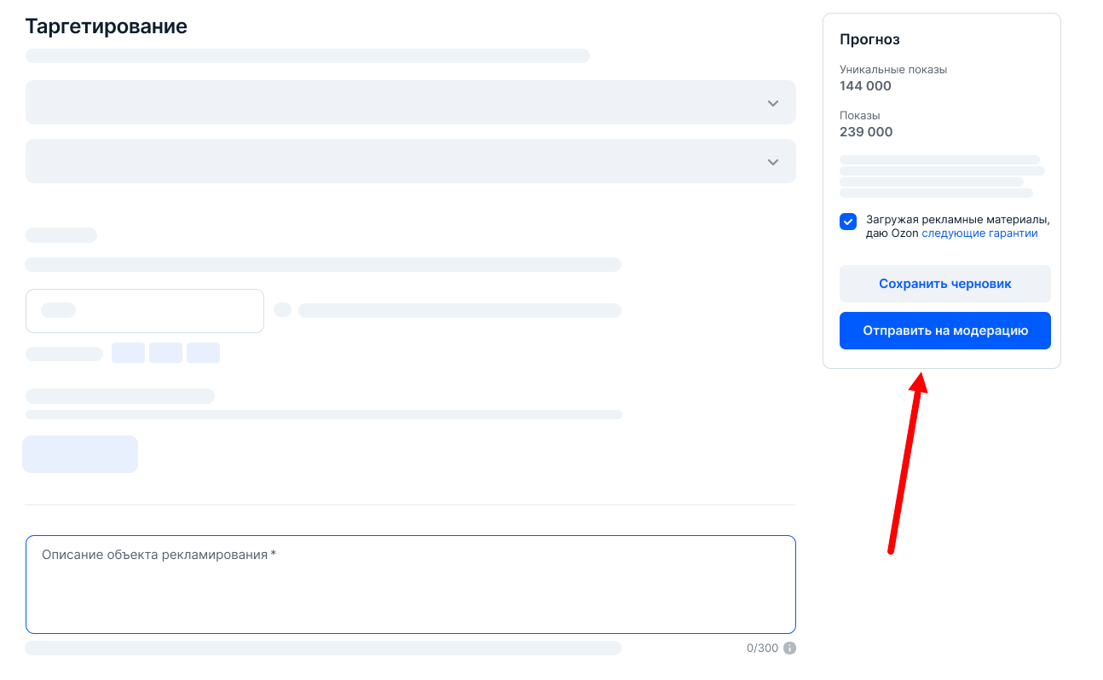This screenshot has height=680, width=1103.
Task: Click the chevron icon of the first targeting dropdown
Action: point(773,102)
